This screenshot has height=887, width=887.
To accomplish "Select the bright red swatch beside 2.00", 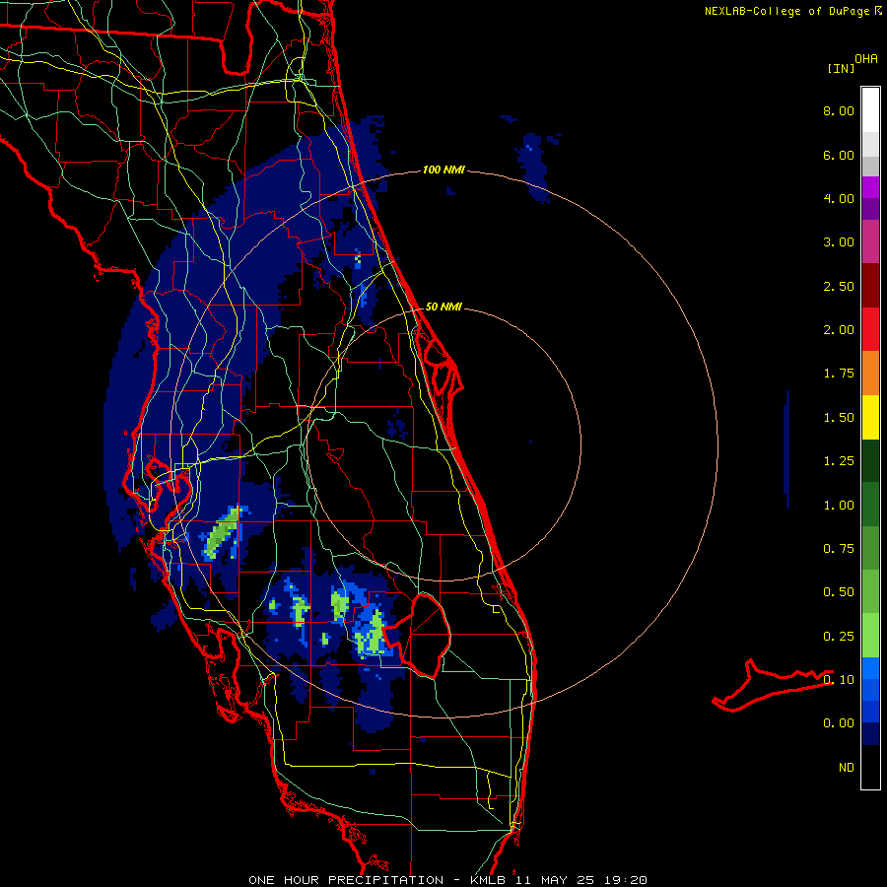I will coord(870,329).
